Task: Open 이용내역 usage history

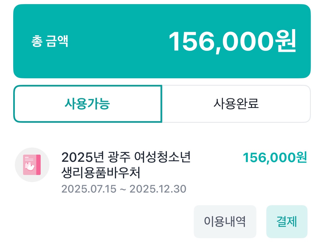Action: pyautogui.click(x=225, y=221)
